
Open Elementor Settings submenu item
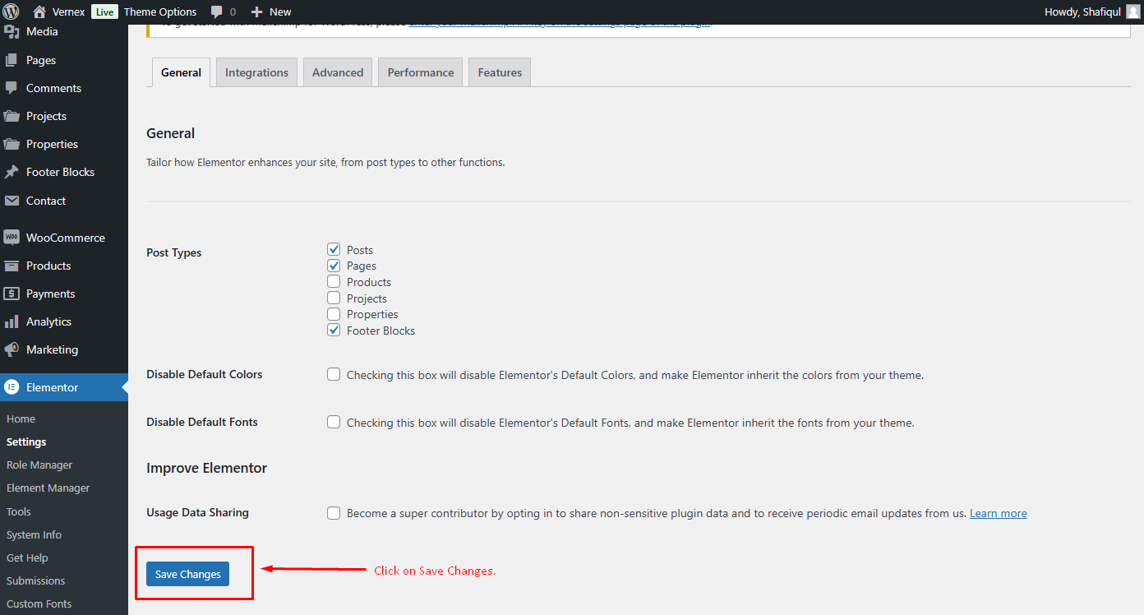26,442
